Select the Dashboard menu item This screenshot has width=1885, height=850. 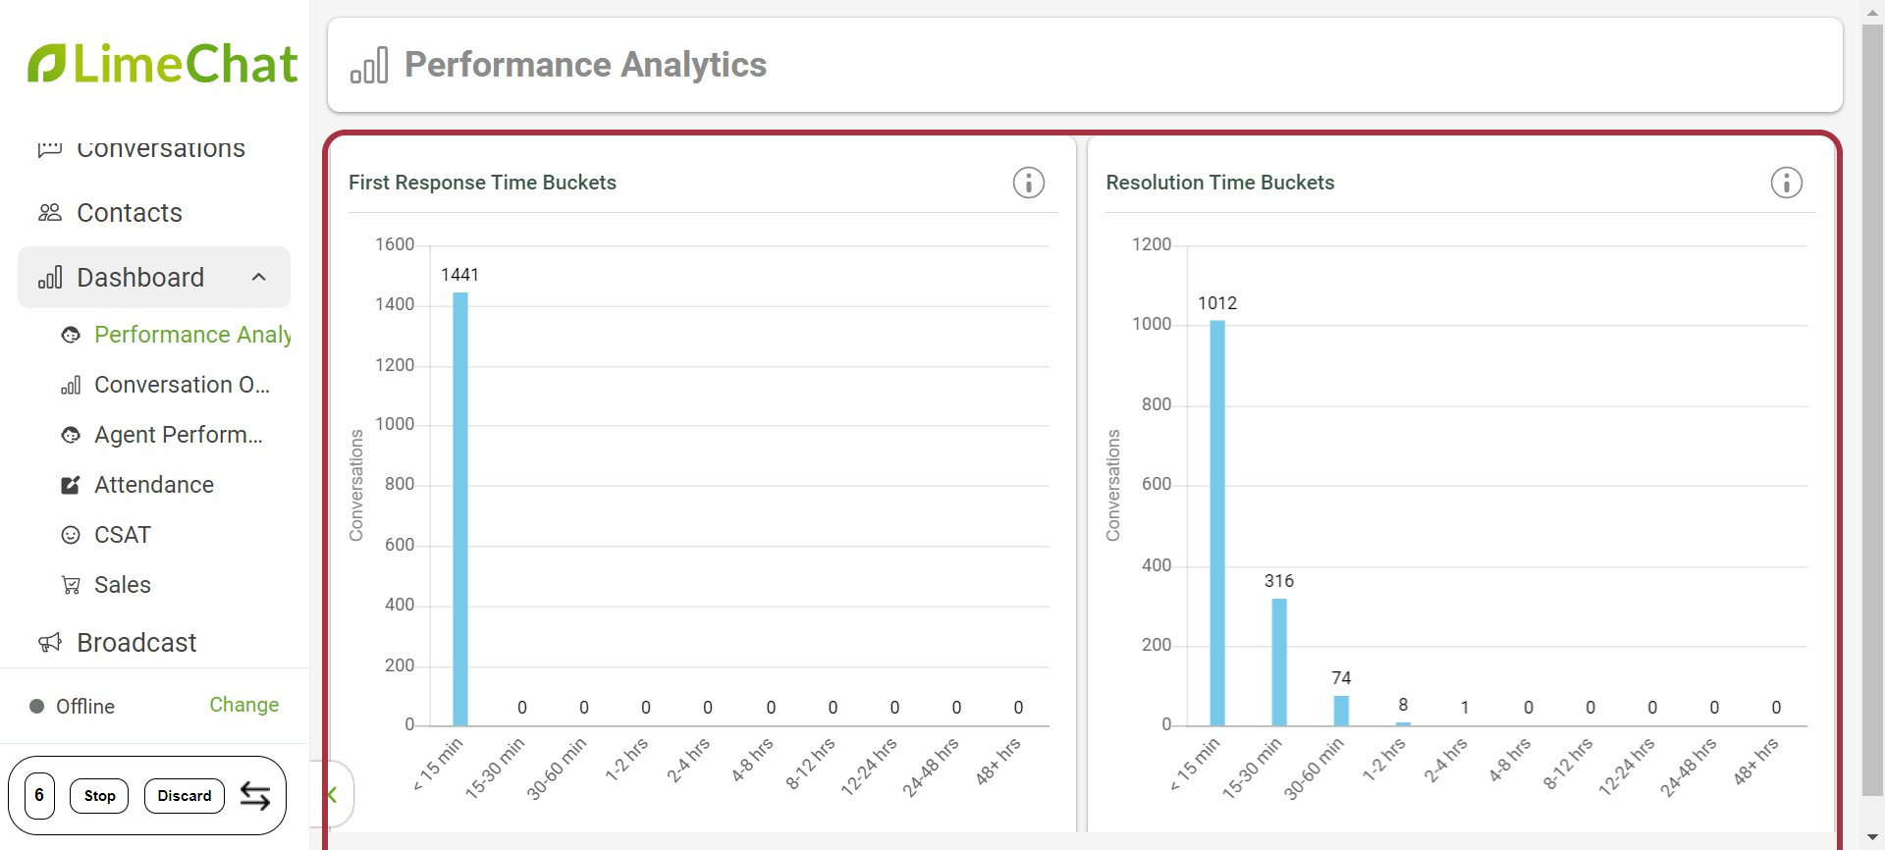[154, 278]
